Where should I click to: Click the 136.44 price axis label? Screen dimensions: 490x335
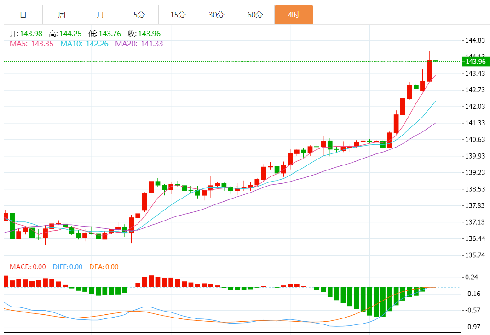click(x=475, y=238)
